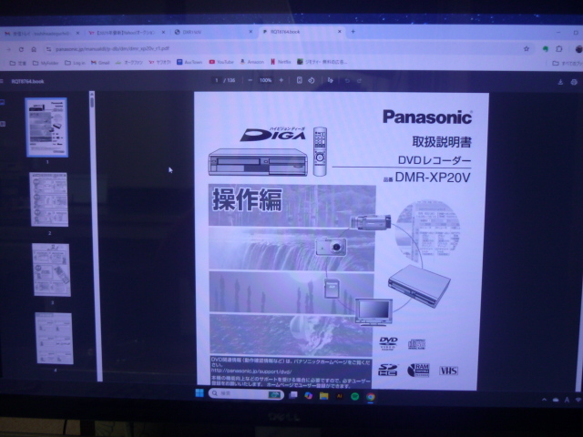Click the address bar URL
This screenshot has height=437, width=583.
coord(112,48)
